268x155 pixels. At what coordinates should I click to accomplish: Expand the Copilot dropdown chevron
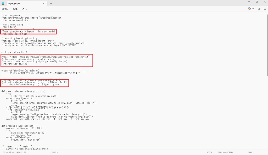coord(253,9)
